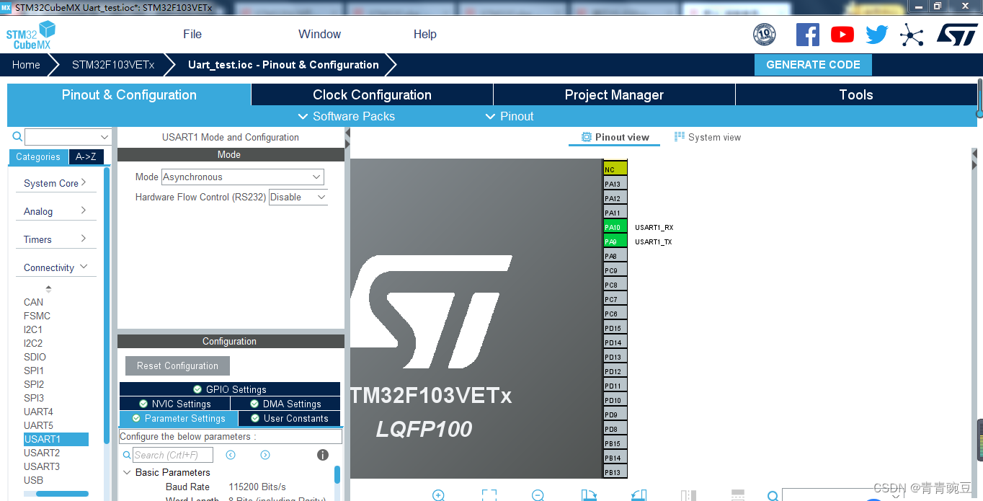Click the Reset Configuration button
Viewport: 983px width, 501px height.
pos(177,366)
